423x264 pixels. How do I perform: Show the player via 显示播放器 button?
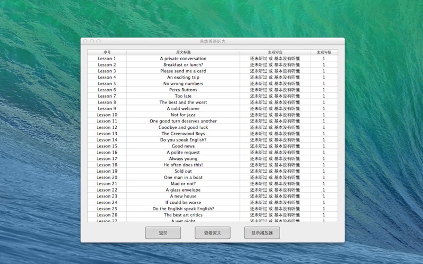point(262,233)
